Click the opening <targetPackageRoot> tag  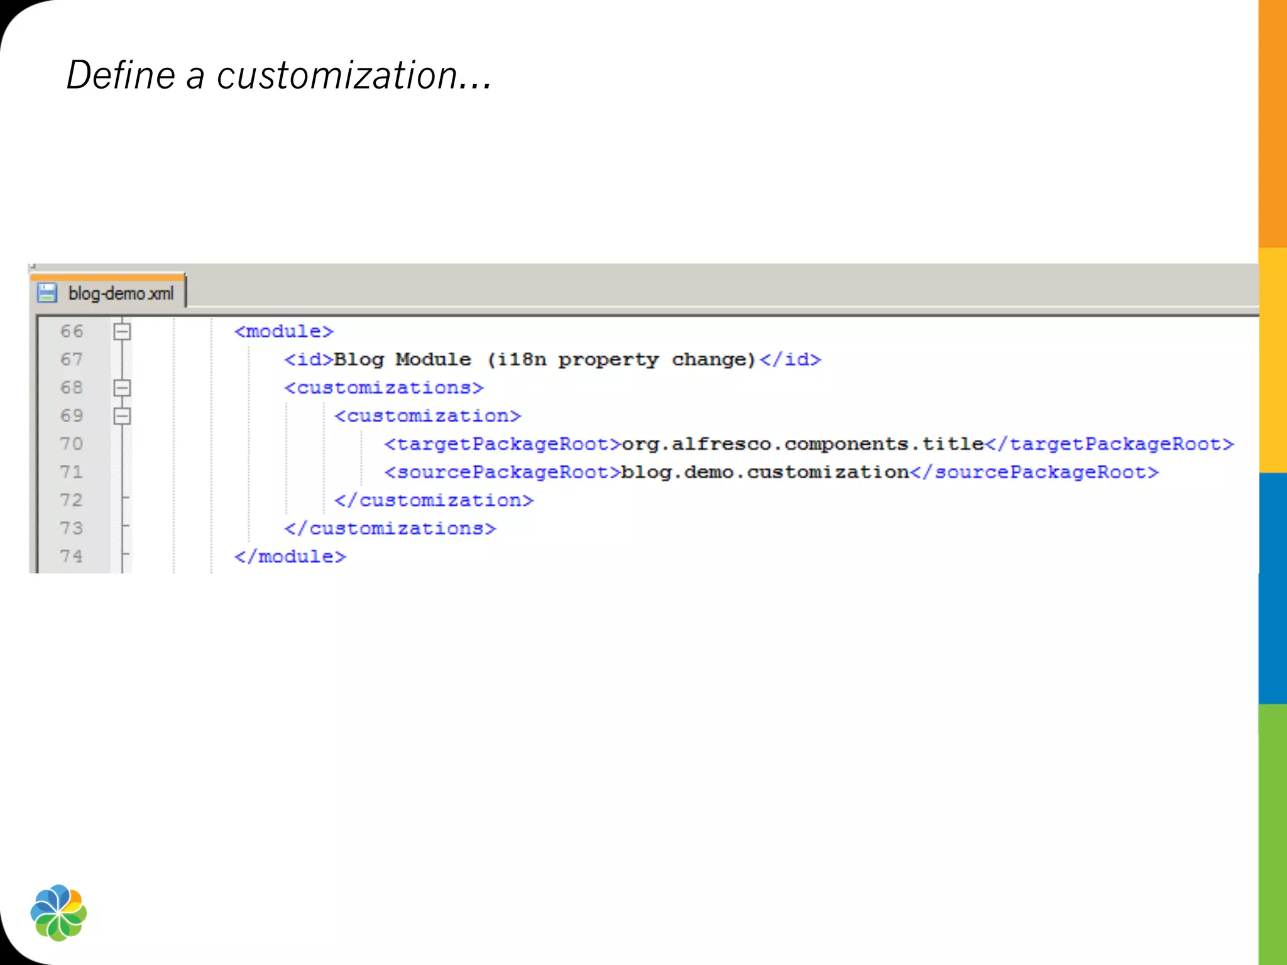click(503, 444)
